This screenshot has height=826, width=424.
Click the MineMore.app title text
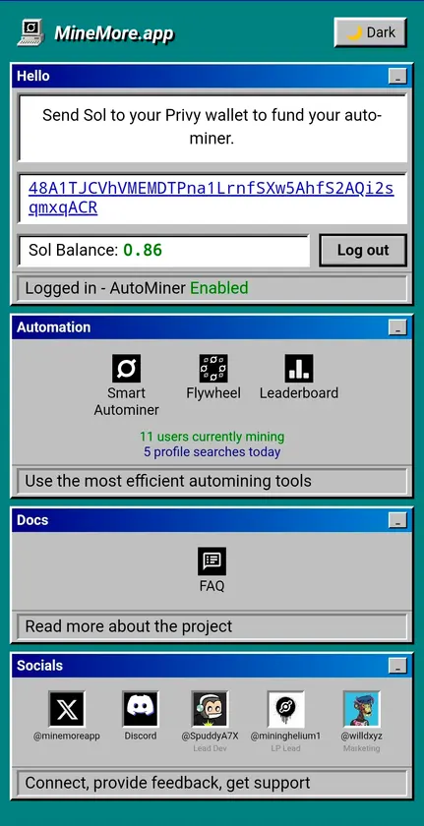coord(114,33)
